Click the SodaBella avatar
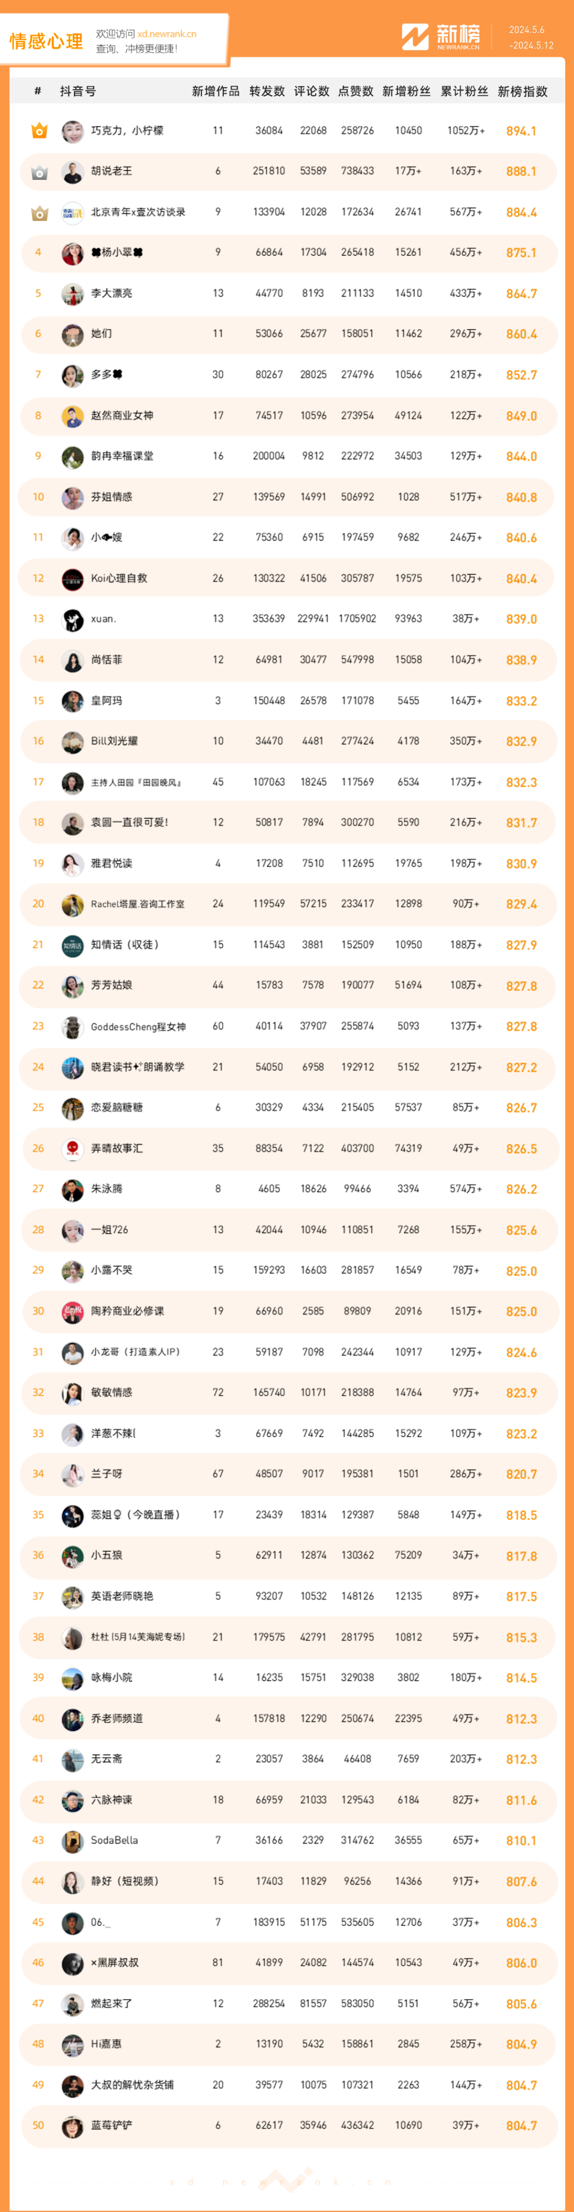Viewport: 574px width, 2212px height. [73, 1841]
